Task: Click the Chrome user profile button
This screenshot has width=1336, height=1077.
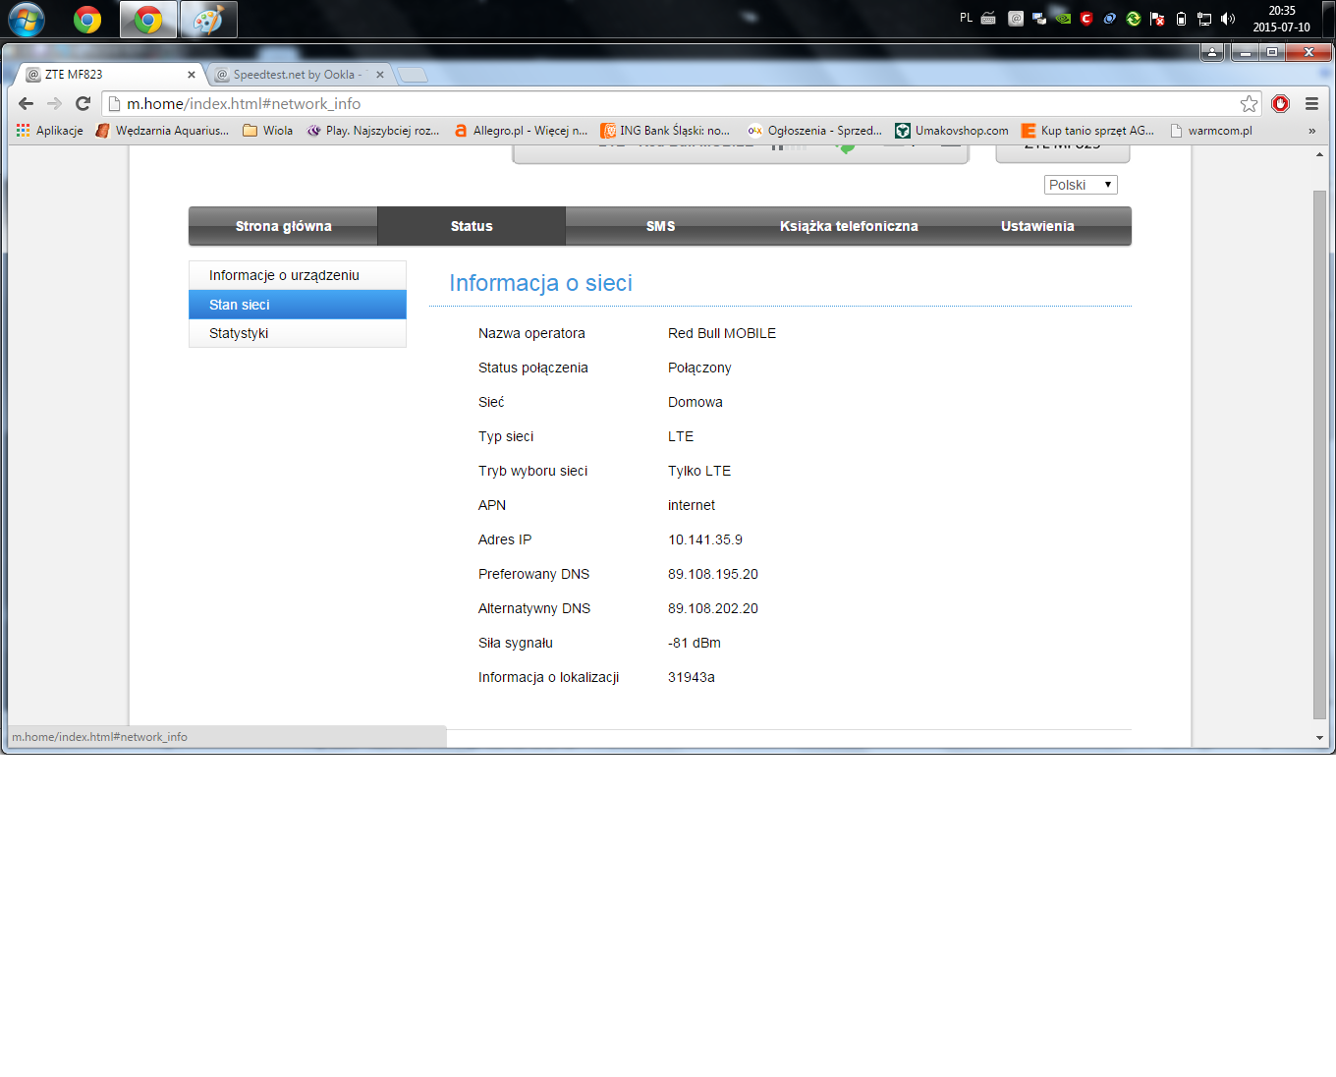Action: (x=1212, y=52)
